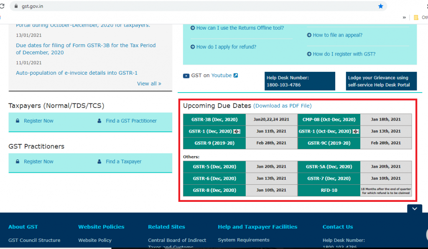Open GST Council Structure footer link
The image size is (428, 249).
(x=34, y=240)
